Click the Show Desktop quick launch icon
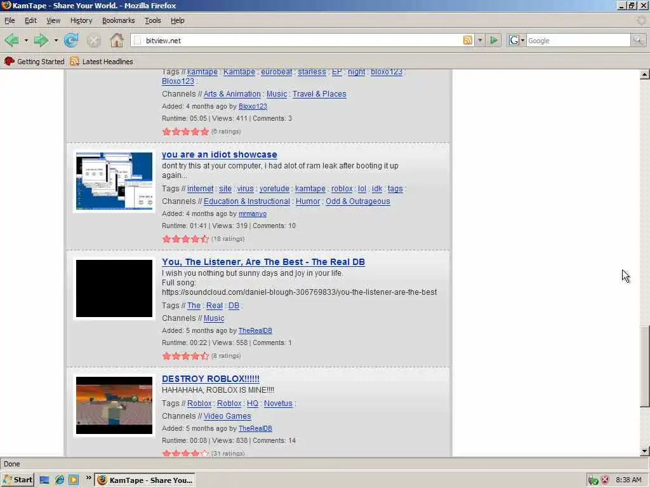 (x=44, y=480)
